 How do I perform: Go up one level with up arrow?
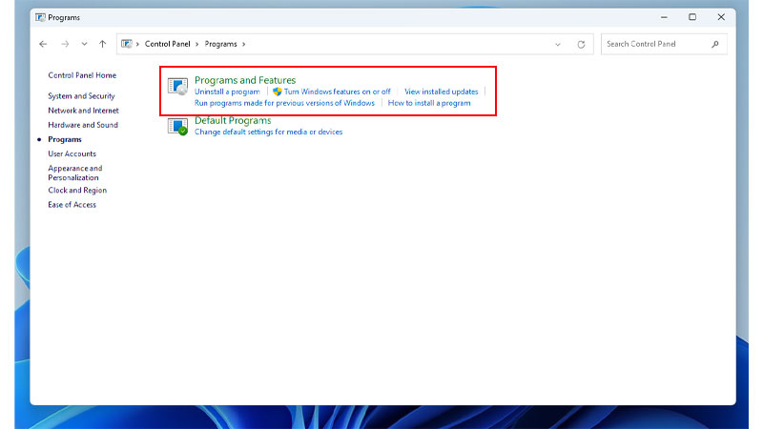(102, 44)
